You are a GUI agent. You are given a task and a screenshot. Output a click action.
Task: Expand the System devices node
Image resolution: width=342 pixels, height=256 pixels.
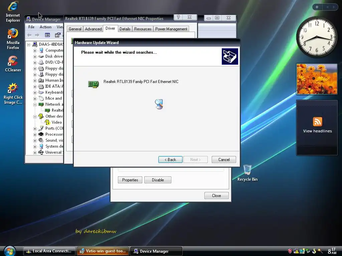(35, 147)
